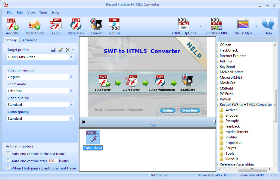Click the folder tree vertical scrollbar thumb
The height and width of the screenshot is (180, 280).
[275, 105]
